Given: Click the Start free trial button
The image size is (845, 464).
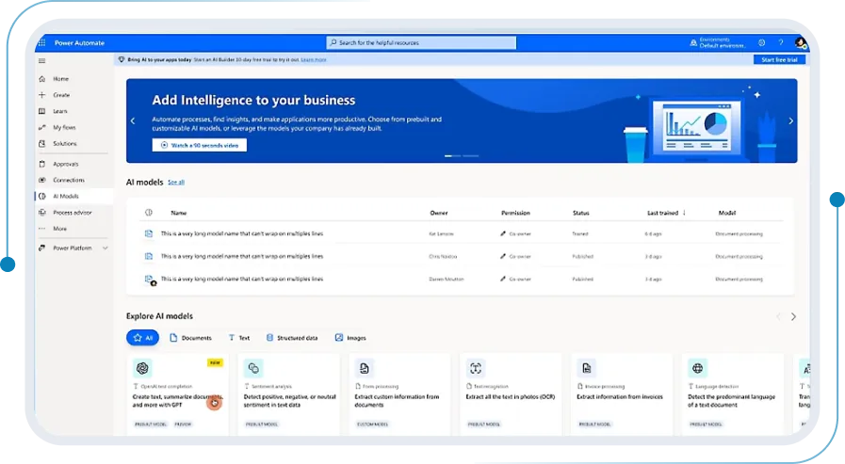Looking at the screenshot, I should [779, 59].
